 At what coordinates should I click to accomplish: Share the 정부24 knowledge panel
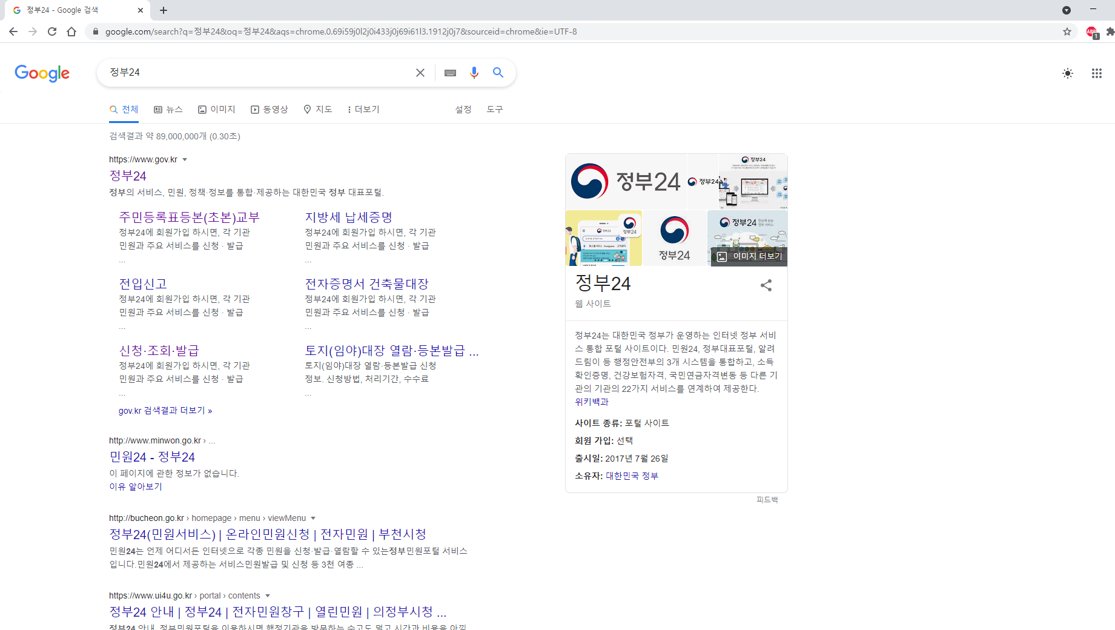pyautogui.click(x=766, y=285)
